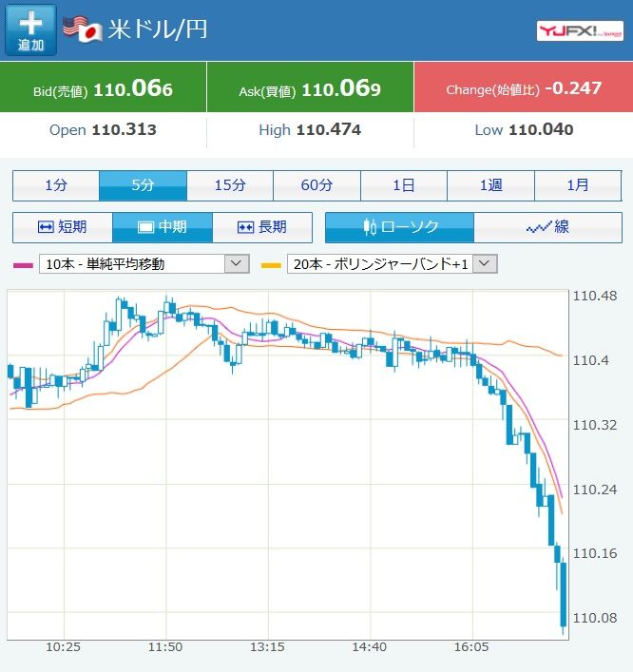
Task: Select the 1分 timeframe tab
Action: pos(56,185)
